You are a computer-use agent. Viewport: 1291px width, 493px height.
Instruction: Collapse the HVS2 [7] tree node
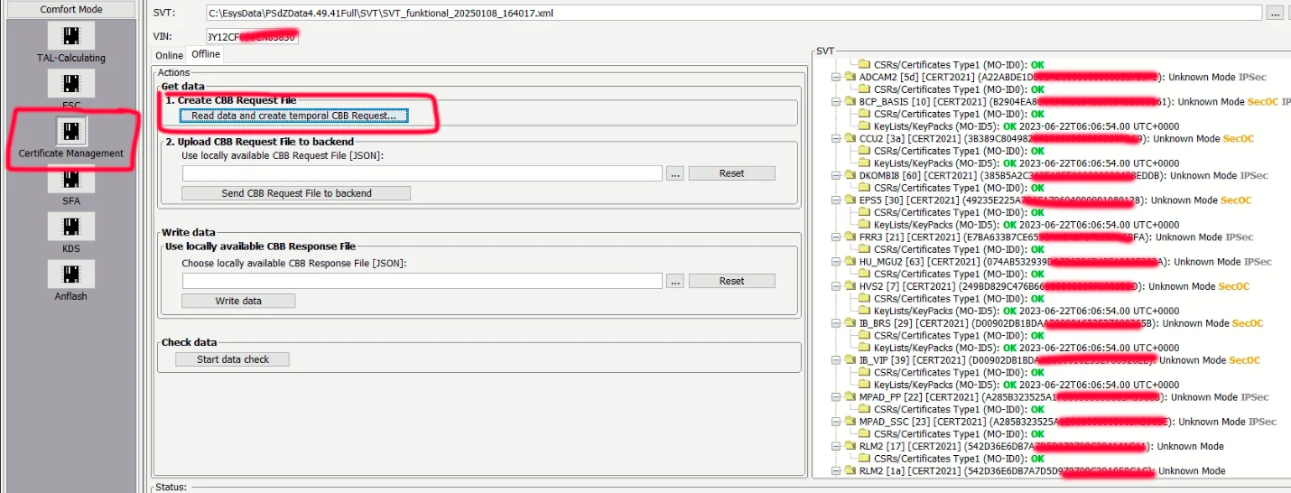coord(836,286)
